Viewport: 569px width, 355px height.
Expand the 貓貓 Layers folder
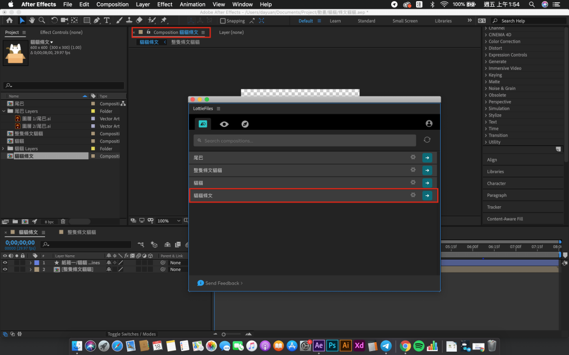tap(3, 149)
